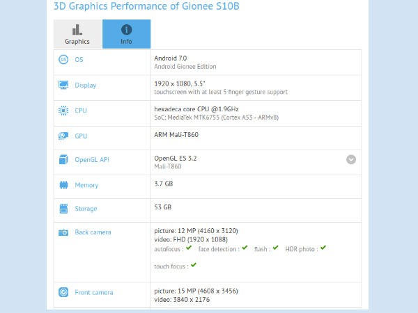Click the OS row icon

click(63, 59)
